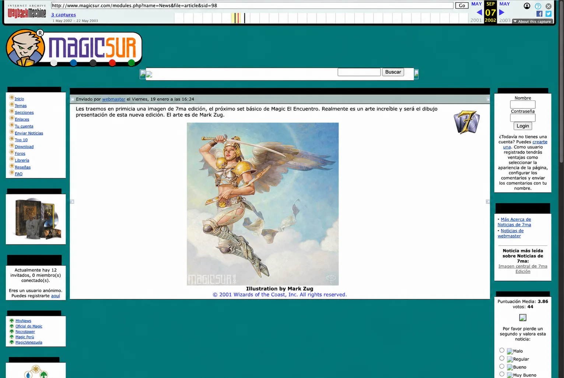Screen dimensions: 564x378
Task: Click the Buscar search button
Action: (x=393, y=72)
